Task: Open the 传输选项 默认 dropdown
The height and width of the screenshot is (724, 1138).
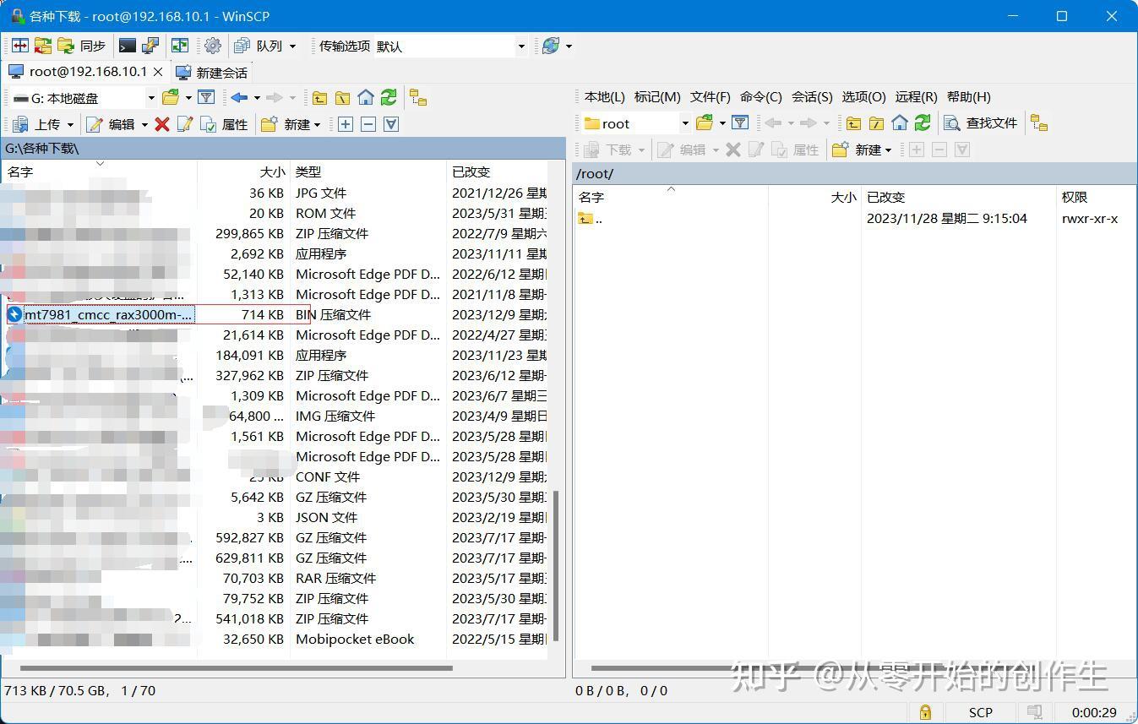Action: [x=521, y=46]
